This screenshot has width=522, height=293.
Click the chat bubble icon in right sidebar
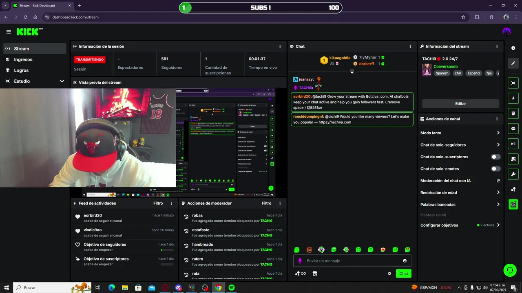point(513,129)
